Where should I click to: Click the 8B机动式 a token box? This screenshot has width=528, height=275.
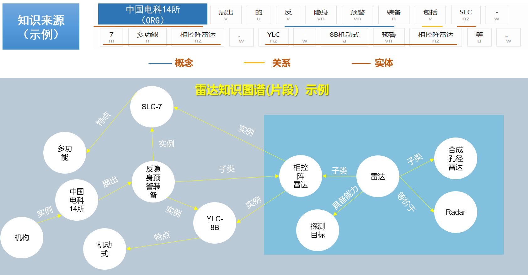(344, 37)
